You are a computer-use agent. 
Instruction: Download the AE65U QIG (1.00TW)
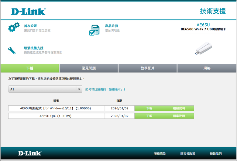click(149, 116)
